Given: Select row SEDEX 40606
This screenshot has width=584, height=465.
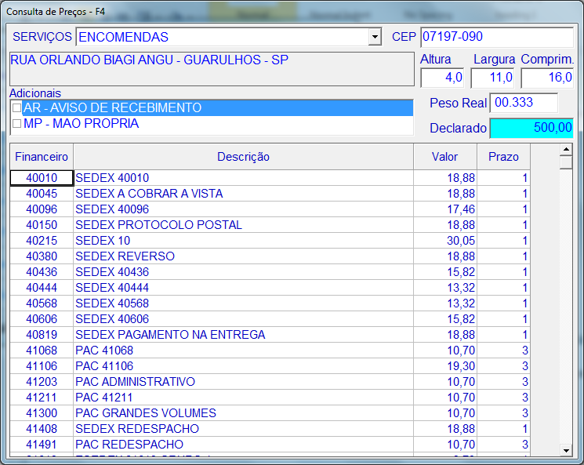Looking at the screenshot, I should (270, 318).
